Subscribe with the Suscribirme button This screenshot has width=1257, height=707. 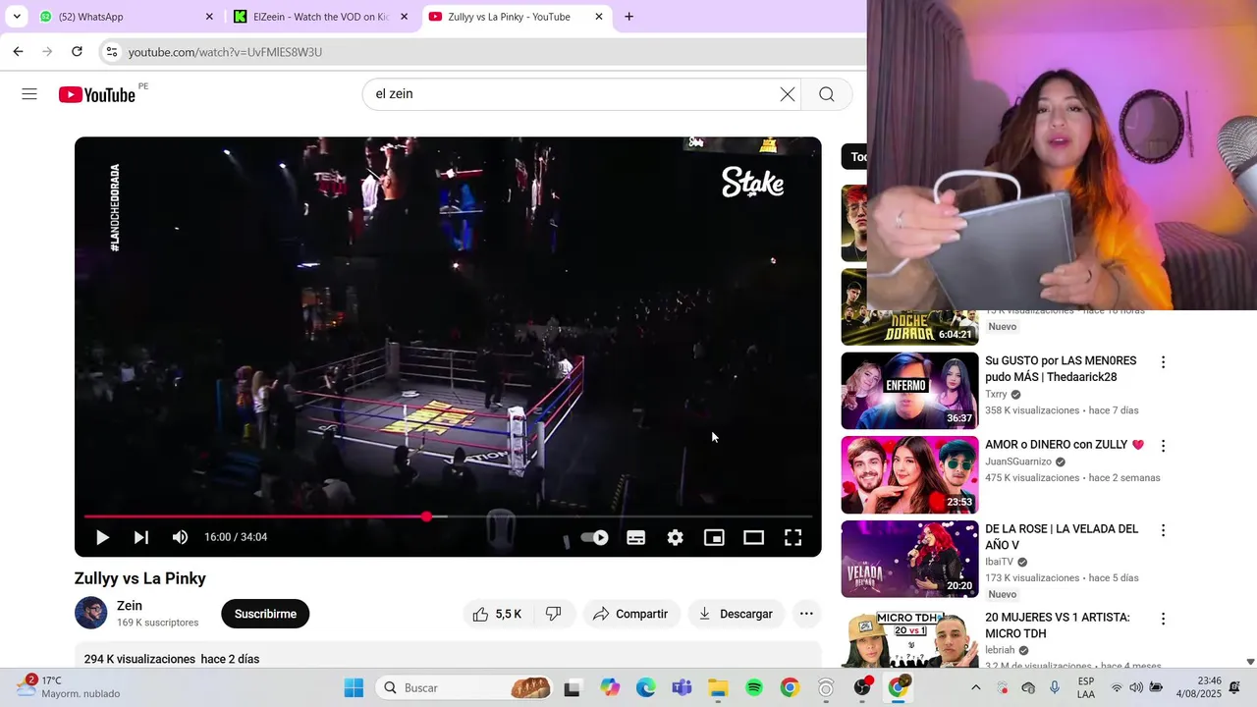[x=265, y=614]
